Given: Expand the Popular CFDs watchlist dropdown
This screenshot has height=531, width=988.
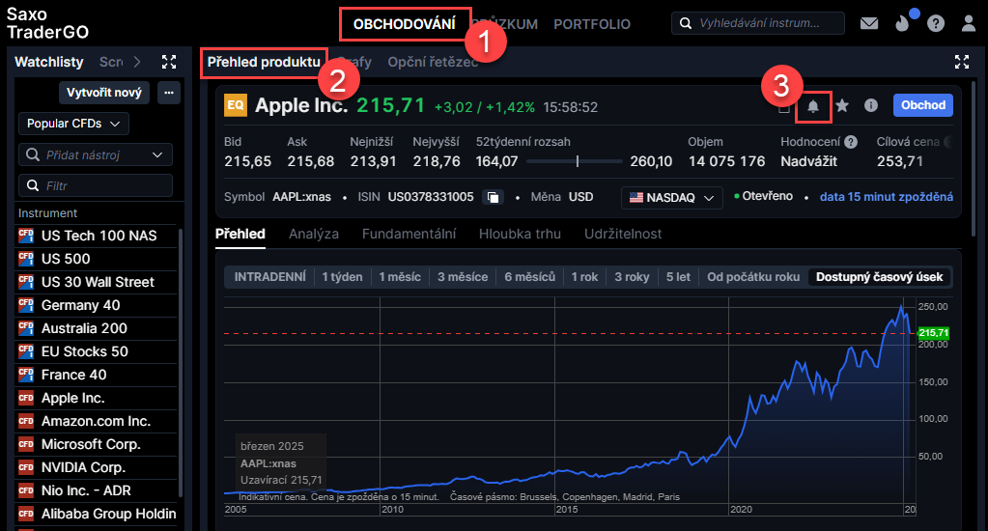Looking at the screenshot, I should [73, 124].
